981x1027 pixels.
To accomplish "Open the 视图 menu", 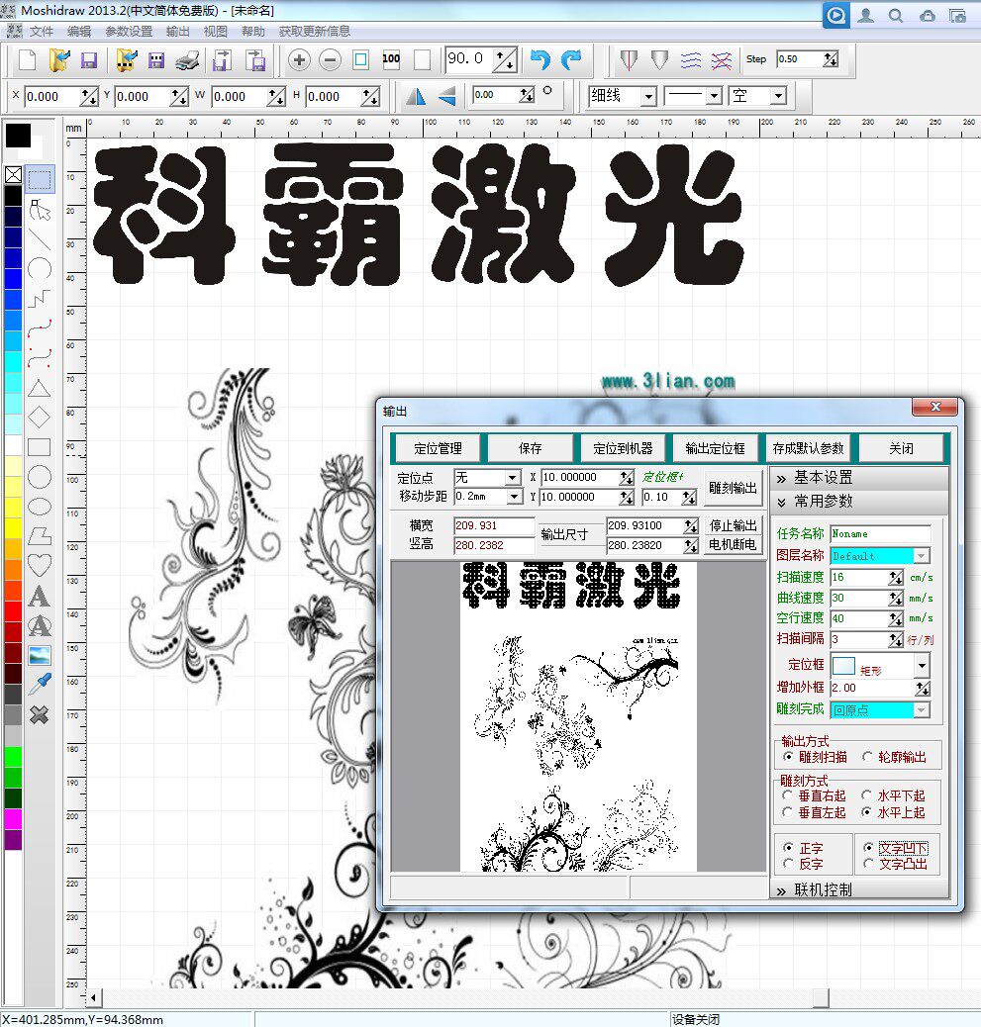I will [x=215, y=32].
